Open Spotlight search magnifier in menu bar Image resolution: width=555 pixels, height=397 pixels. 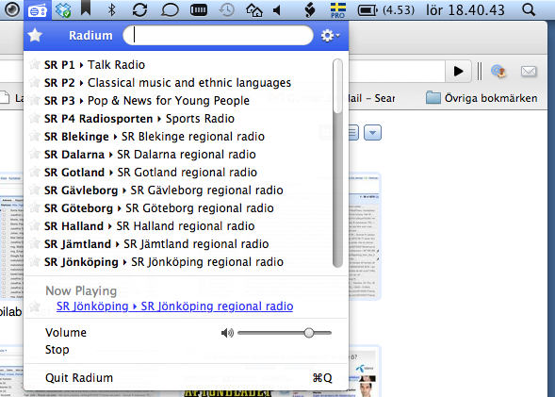coord(529,10)
